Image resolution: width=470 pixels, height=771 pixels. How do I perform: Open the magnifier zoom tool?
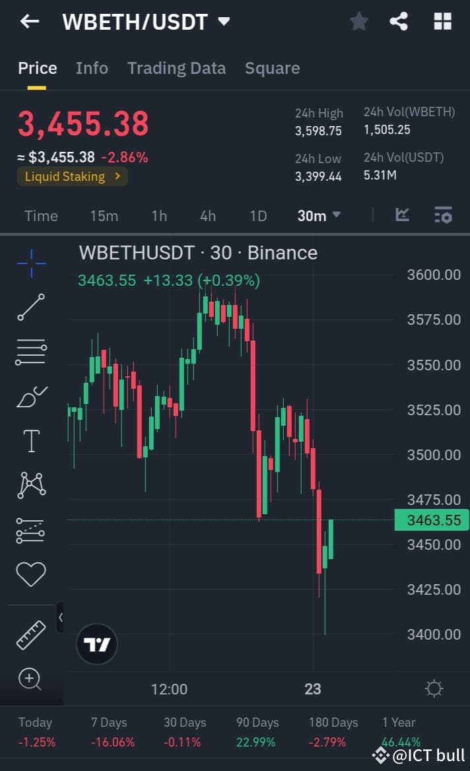click(30, 679)
